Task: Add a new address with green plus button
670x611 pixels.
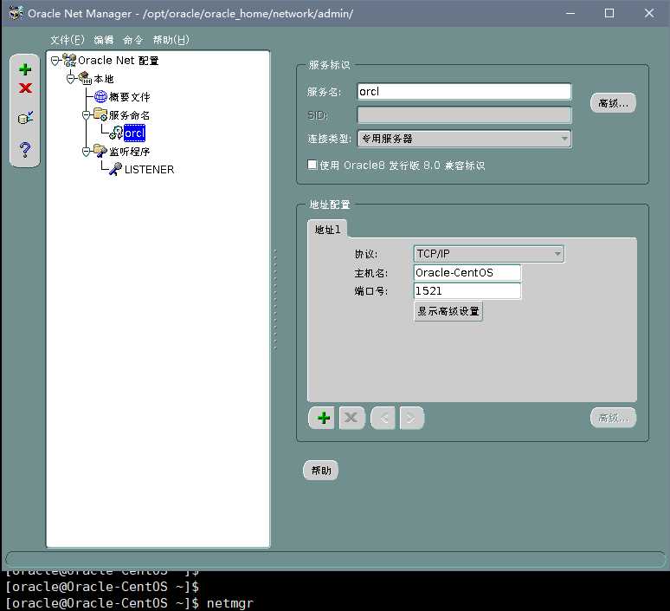Action: pos(322,418)
